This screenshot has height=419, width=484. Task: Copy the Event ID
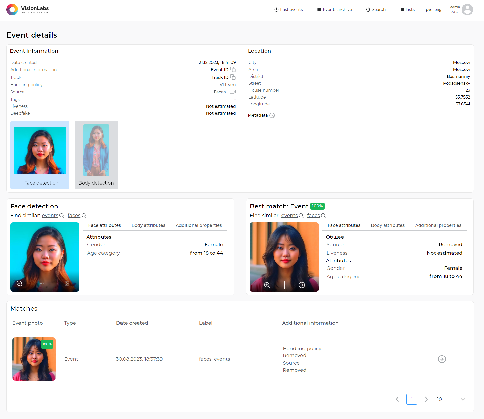[x=233, y=70]
